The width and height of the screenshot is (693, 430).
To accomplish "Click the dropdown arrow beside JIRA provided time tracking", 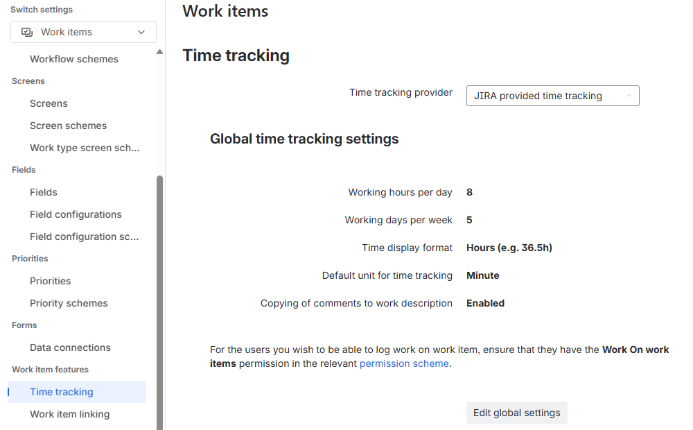I will (x=629, y=96).
